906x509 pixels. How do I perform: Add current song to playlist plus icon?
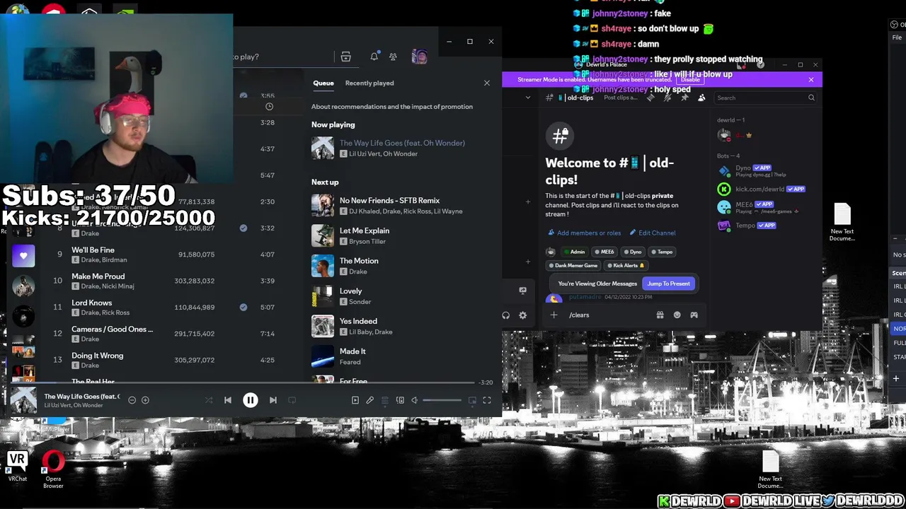[145, 400]
